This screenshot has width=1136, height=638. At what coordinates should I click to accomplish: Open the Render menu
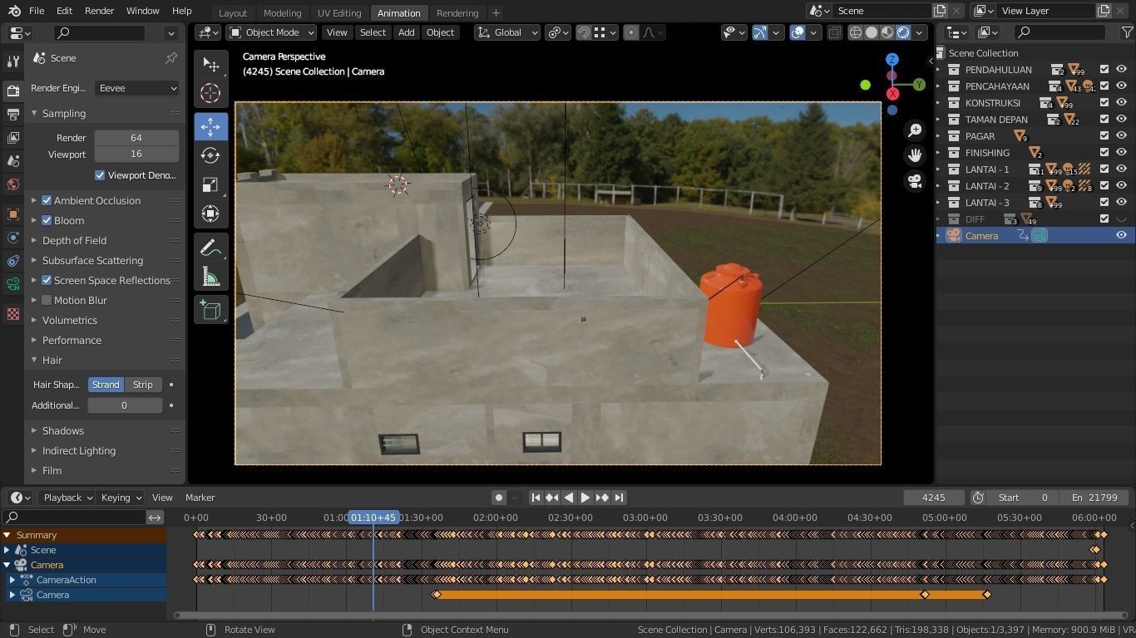tap(99, 11)
